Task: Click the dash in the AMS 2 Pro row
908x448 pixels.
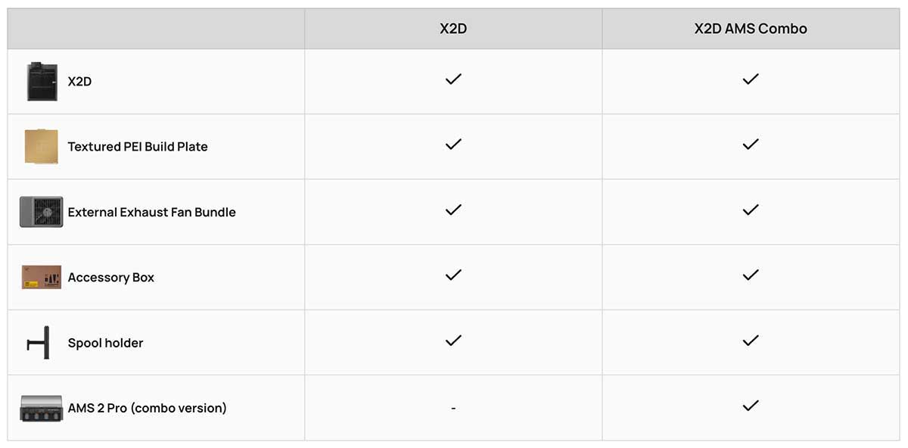Action: [453, 409]
